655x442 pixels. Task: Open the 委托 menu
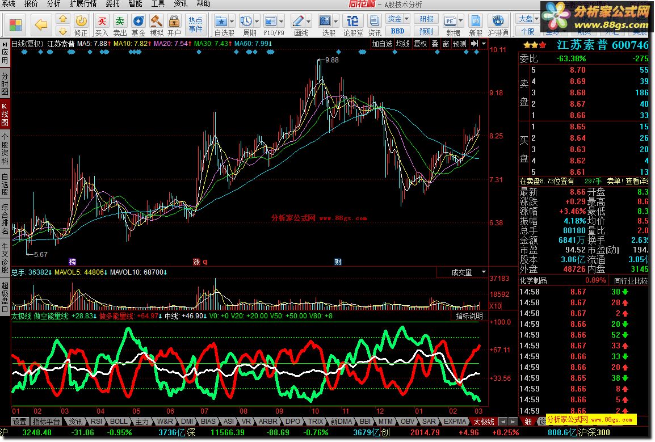coord(112,4)
